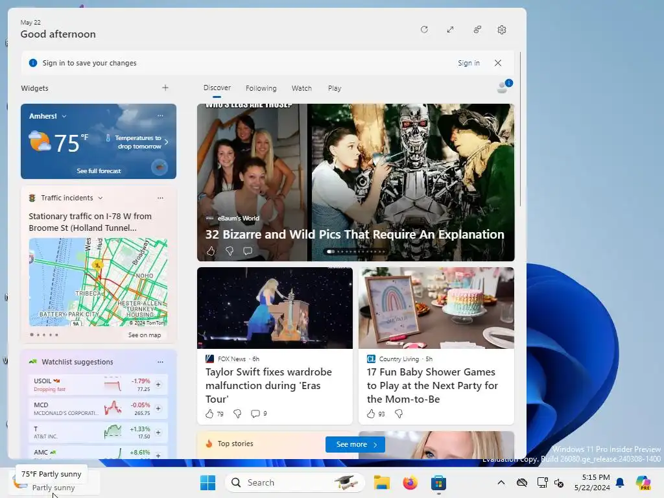
Task: Expand the Traffic incidents dropdown
Action: point(101,198)
